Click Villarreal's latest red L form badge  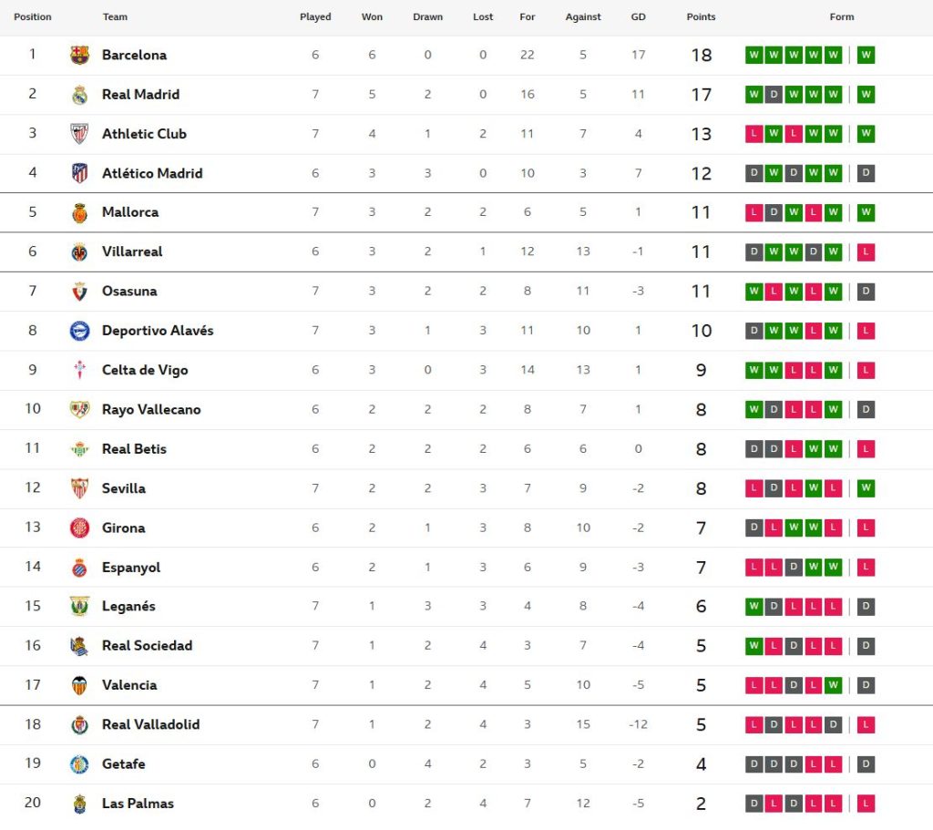pyautogui.click(x=866, y=252)
